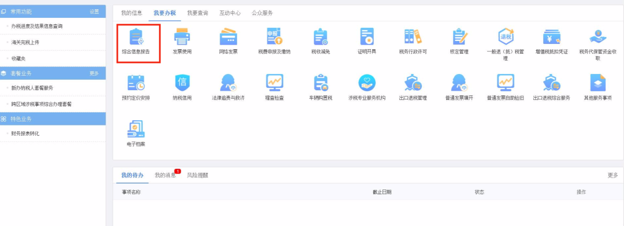Open 综合信息报告 icon

[136, 36]
